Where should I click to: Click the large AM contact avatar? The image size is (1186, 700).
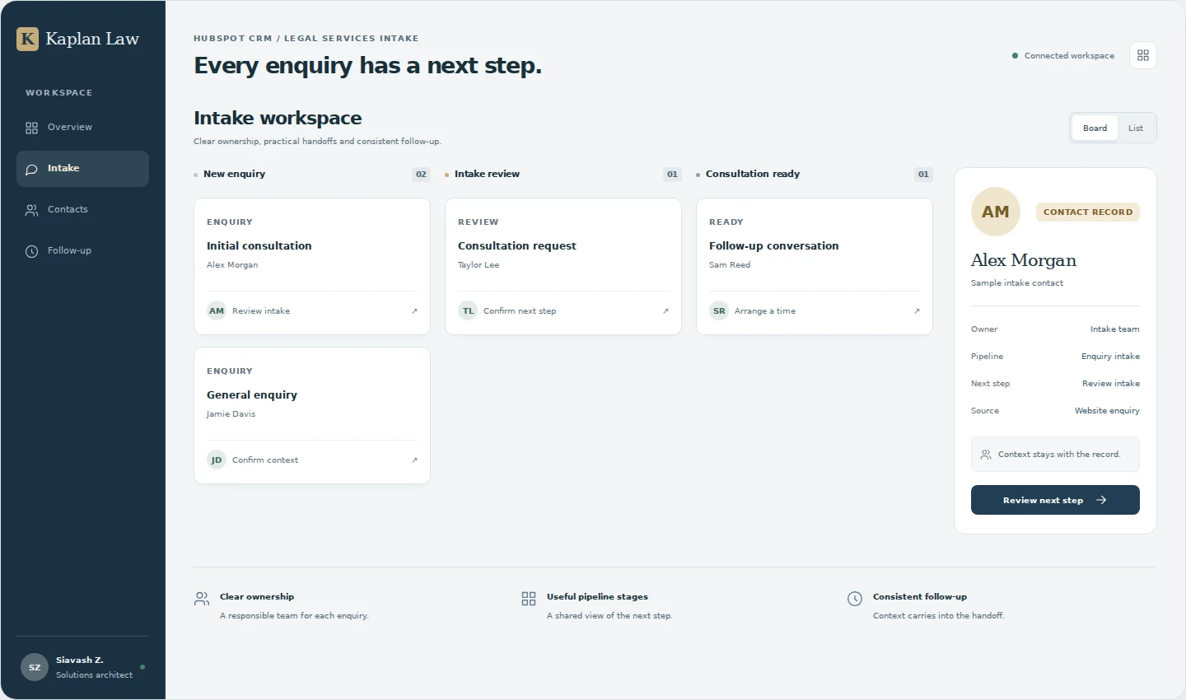[996, 212]
